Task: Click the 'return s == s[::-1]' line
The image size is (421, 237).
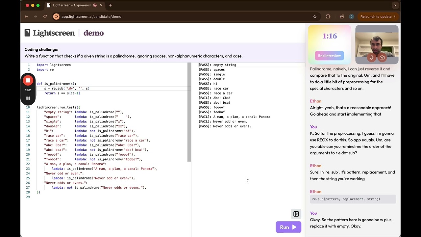Action: 62,93
